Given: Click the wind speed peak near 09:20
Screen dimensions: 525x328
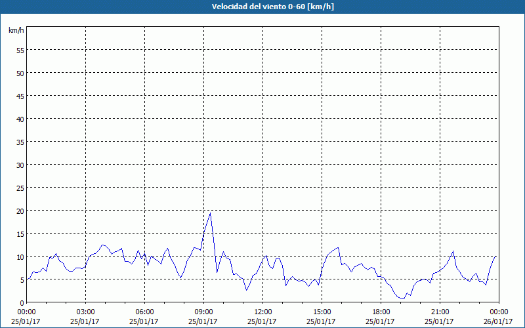Looking at the screenshot, I should tap(210, 213).
